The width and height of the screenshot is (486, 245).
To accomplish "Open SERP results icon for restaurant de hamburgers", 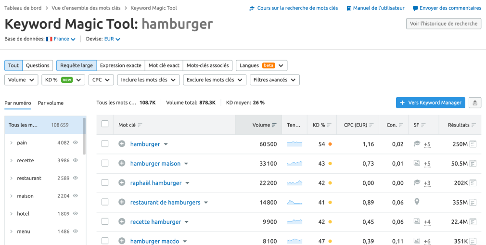I will (473, 203).
